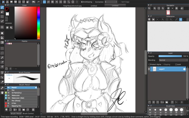This screenshot has height=118, width=189.
Task: Click the Navigator canvas thumbnail
Action: 168,13
